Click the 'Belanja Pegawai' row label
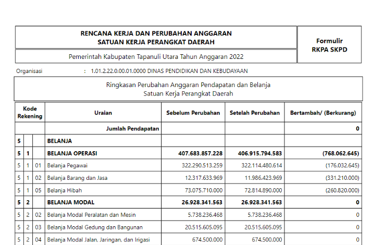 [x=68, y=166]
